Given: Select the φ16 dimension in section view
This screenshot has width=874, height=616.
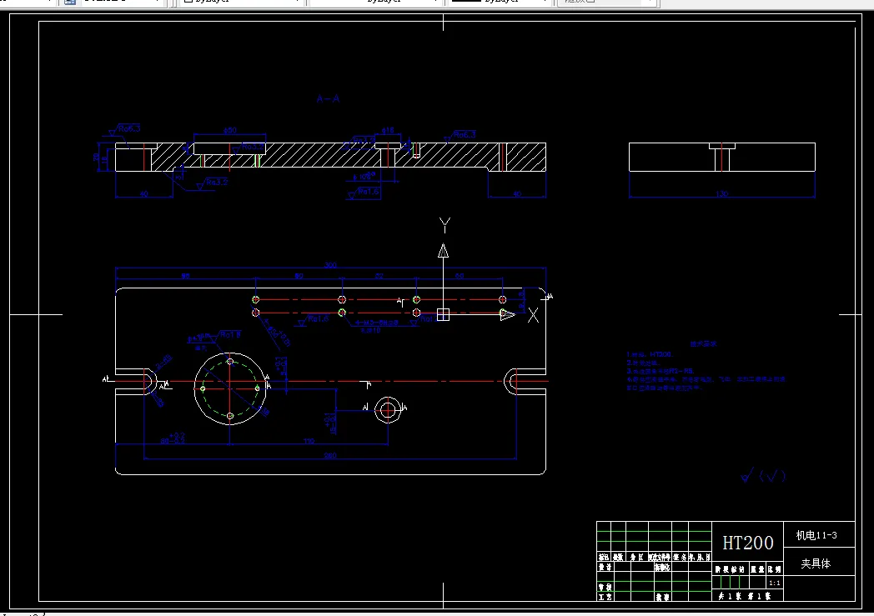Looking at the screenshot, I should 388,130.
